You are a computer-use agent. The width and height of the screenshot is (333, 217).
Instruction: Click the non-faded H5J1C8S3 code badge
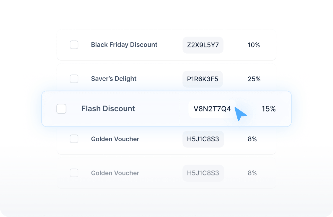click(203, 139)
